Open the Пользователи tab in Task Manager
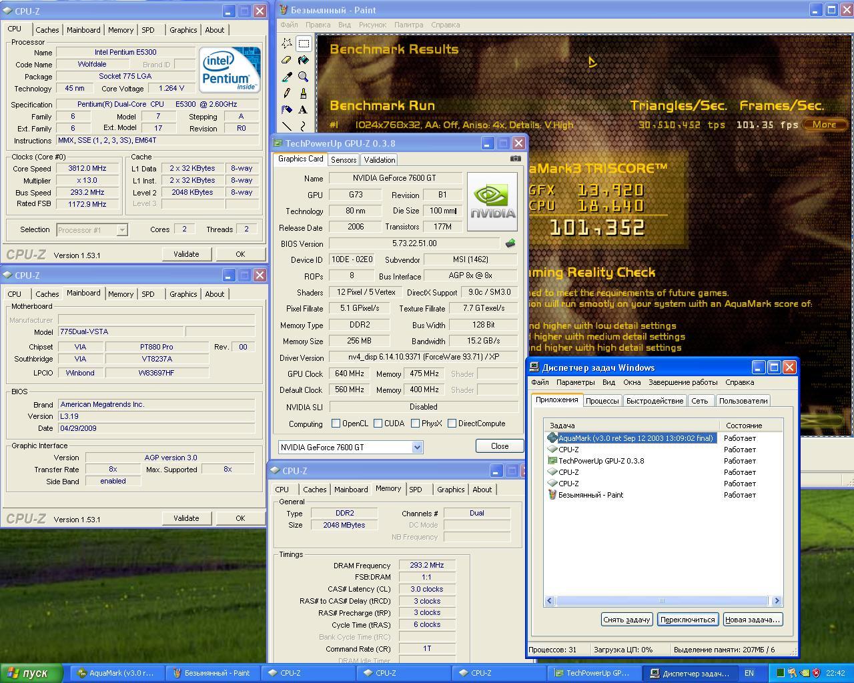Screen dimensions: 854x683 point(743,401)
